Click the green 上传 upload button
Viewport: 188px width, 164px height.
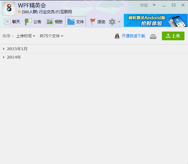coord(173,36)
